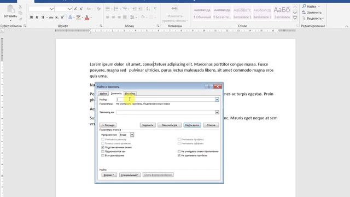Click the Отмена button

click(211, 125)
